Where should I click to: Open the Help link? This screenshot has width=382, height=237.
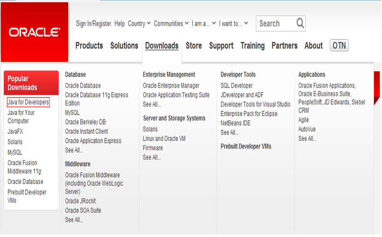click(120, 23)
